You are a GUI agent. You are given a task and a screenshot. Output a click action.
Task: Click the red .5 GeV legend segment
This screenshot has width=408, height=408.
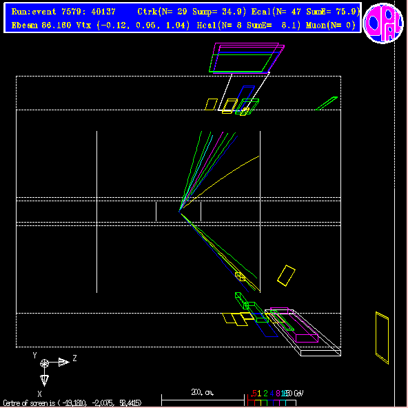[251, 402]
